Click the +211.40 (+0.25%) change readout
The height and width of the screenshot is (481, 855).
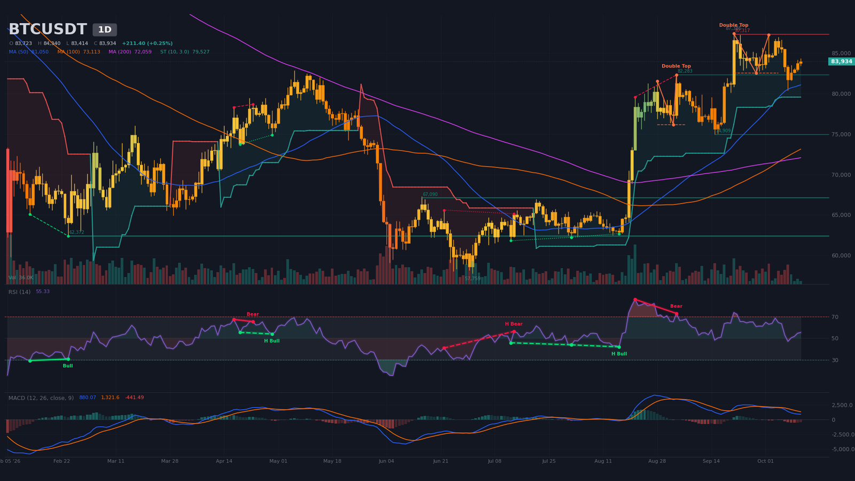147,43
